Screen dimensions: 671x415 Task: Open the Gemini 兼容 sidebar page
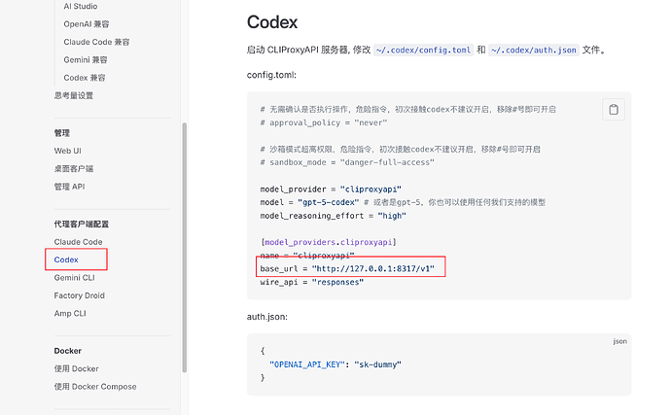coord(86,60)
